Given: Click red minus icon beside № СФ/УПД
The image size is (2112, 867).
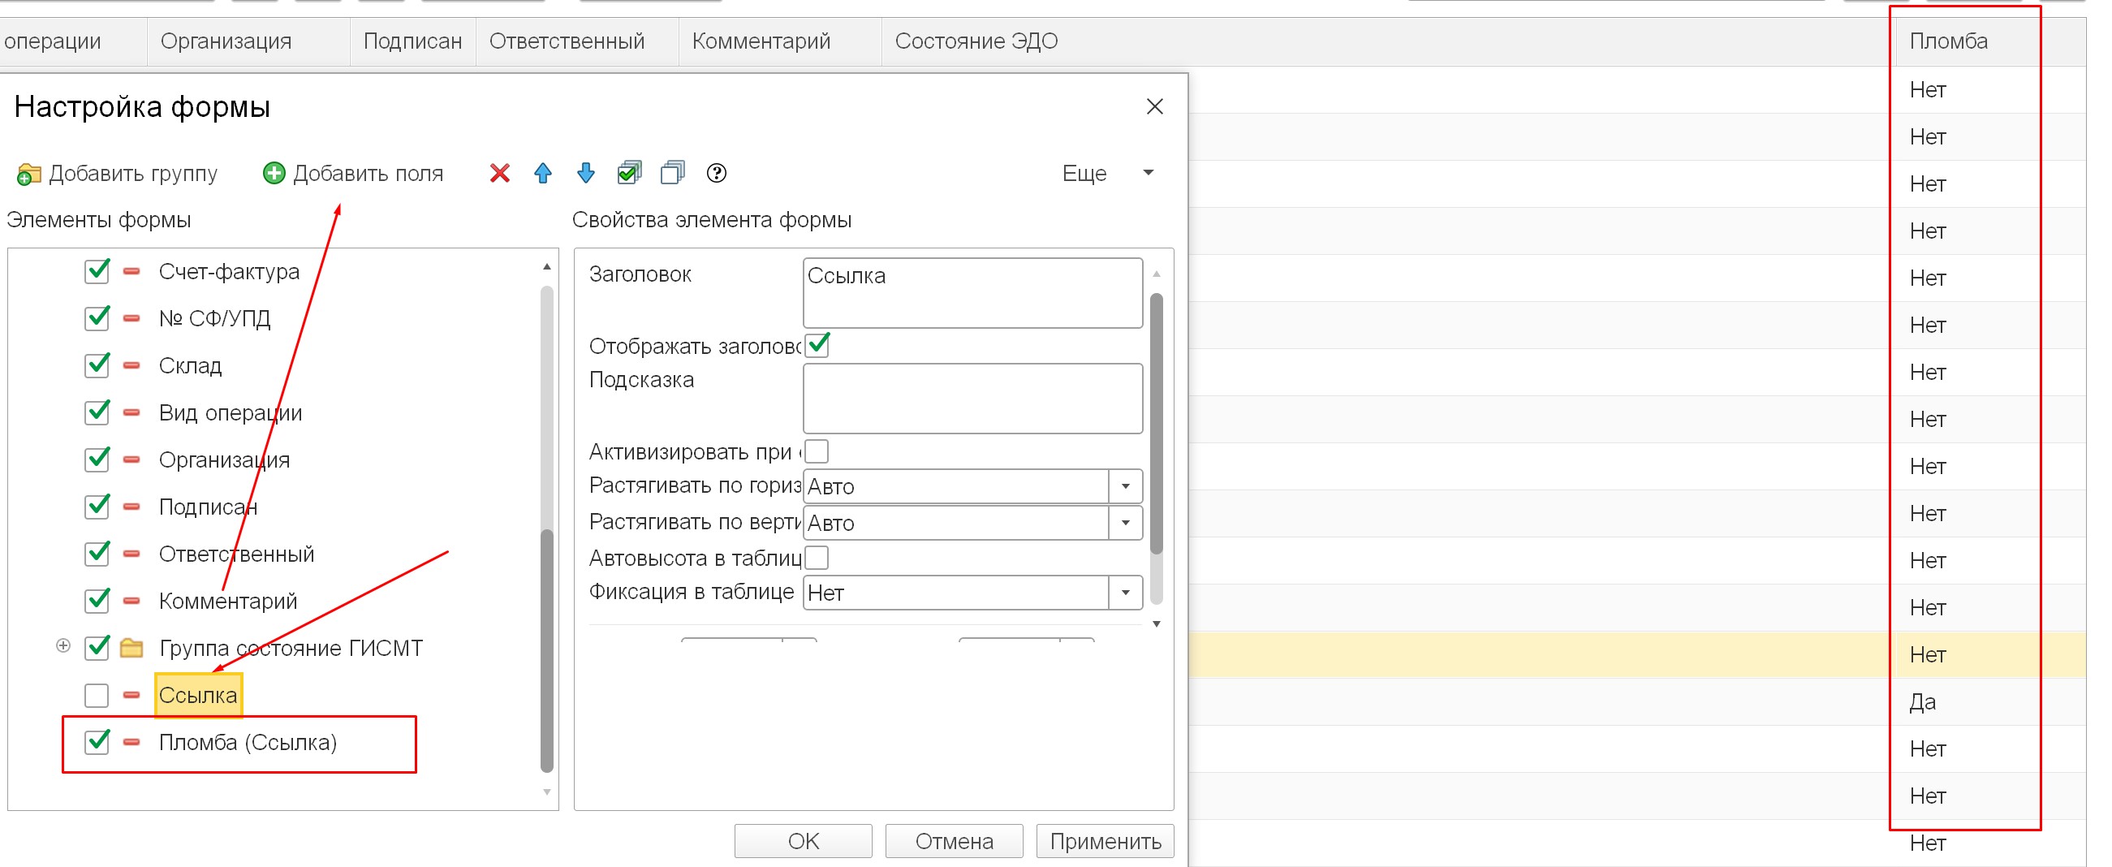Looking at the screenshot, I should tap(131, 318).
